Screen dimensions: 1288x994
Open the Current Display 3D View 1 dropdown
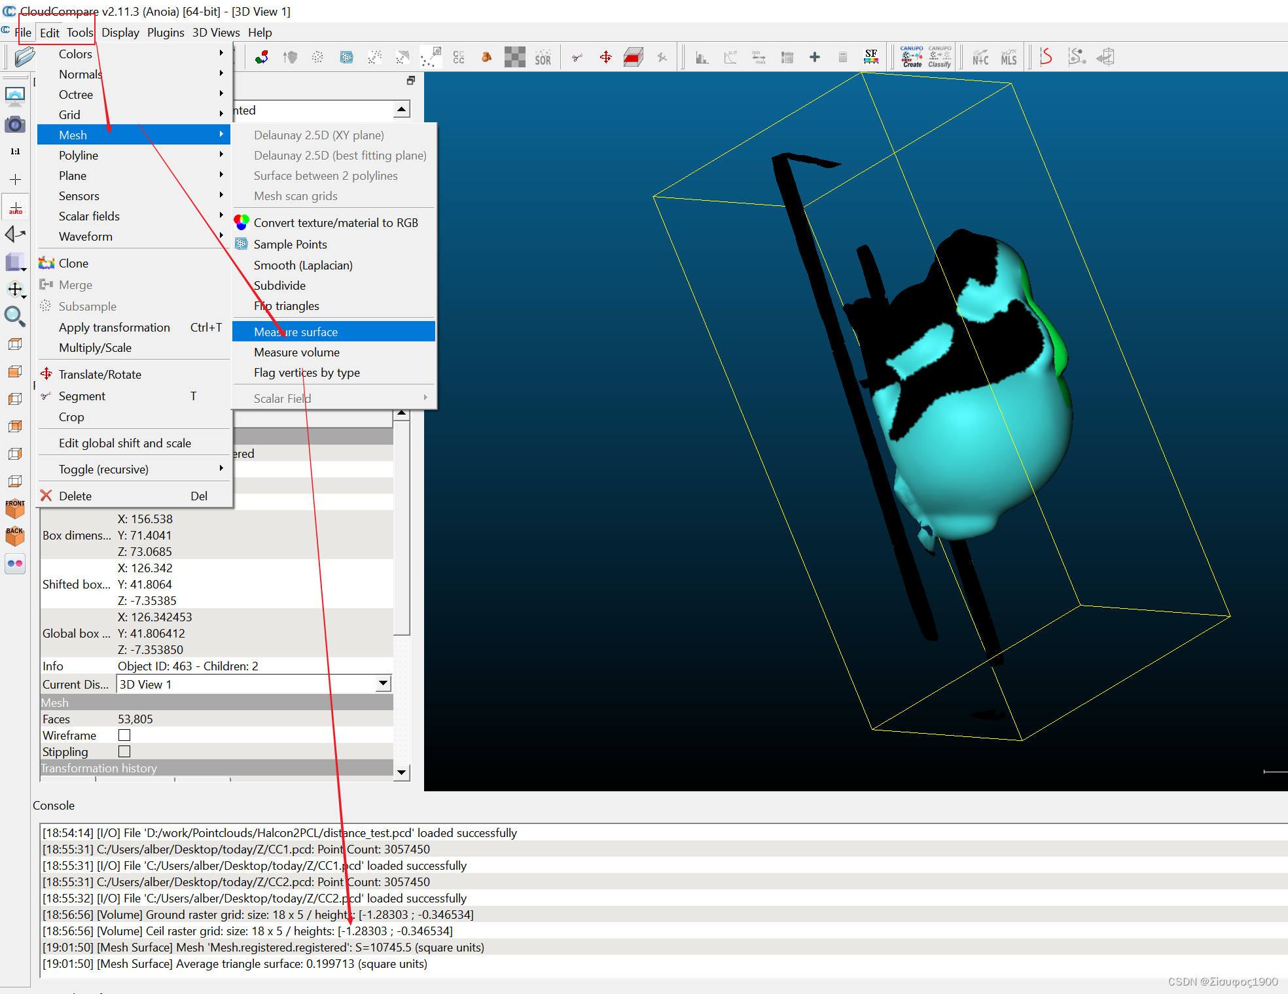384,684
